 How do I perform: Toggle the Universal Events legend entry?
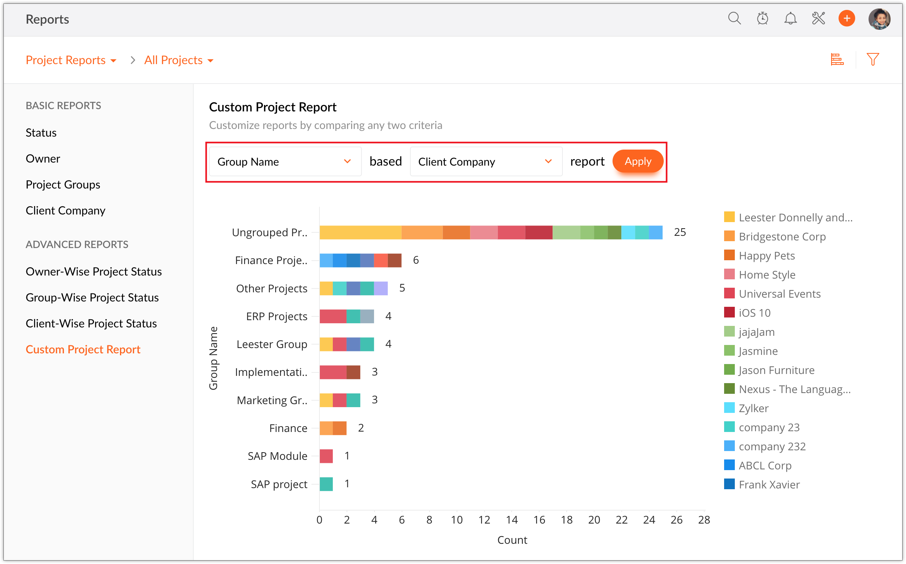point(780,294)
